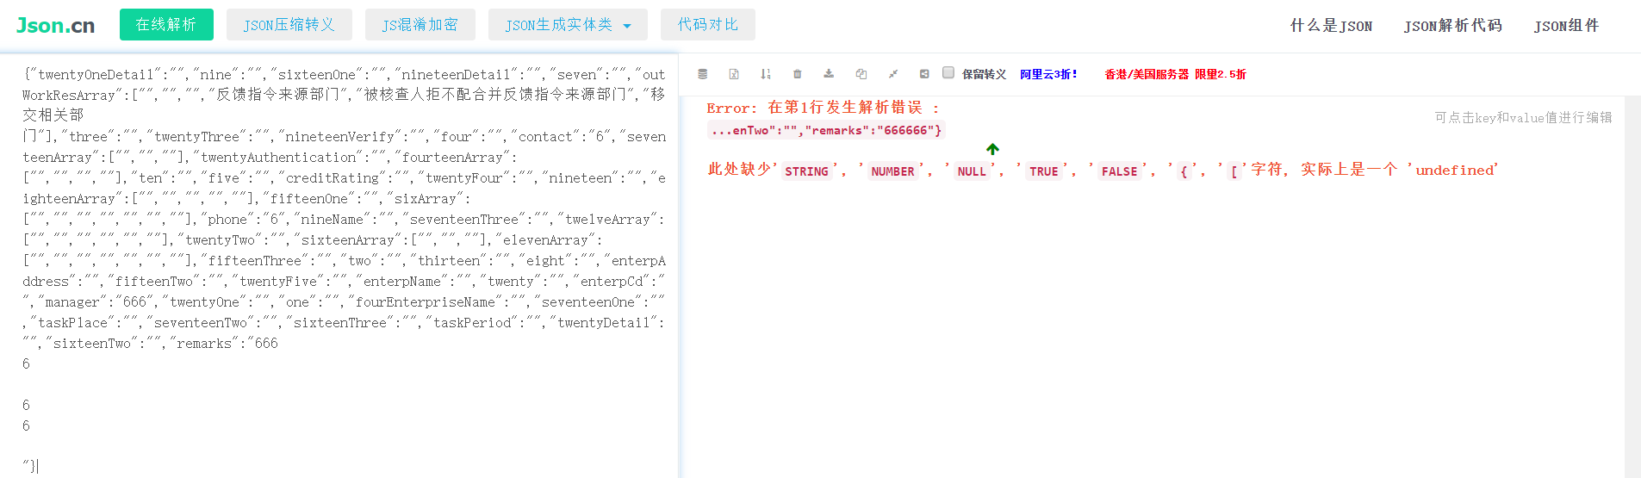The image size is (1641, 478).
Task: Open the JSON生成实体类 dropdown
Action: (x=568, y=25)
